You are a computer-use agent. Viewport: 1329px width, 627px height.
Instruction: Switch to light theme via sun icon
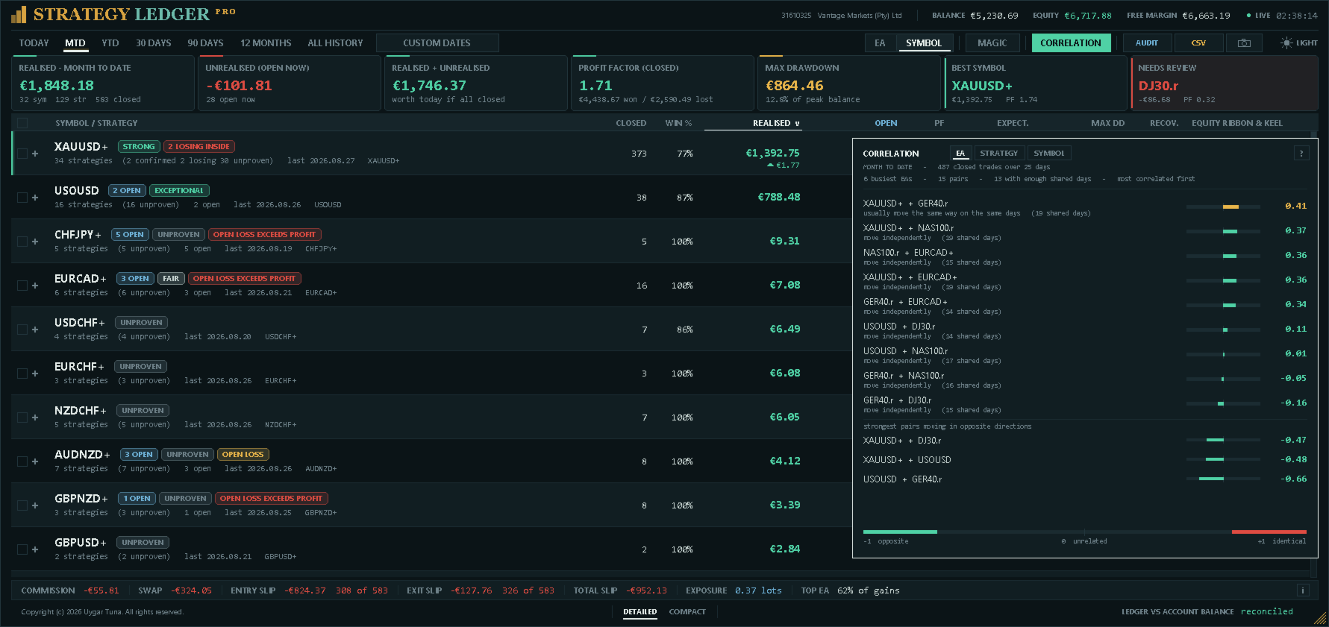point(1286,43)
